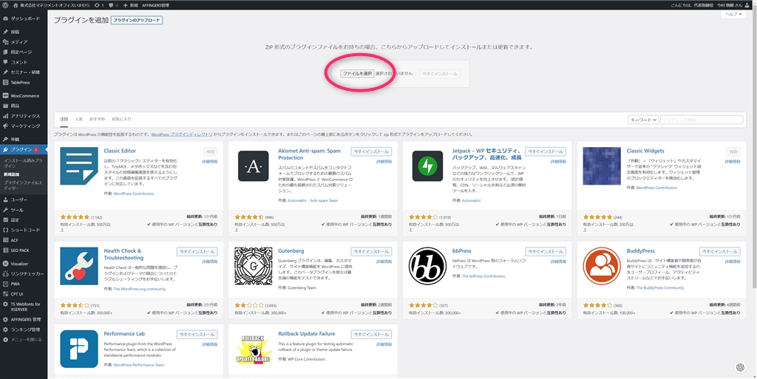The width and height of the screenshot is (757, 379).
Task: Click the プラグインのアップロード button
Action: point(137,20)
